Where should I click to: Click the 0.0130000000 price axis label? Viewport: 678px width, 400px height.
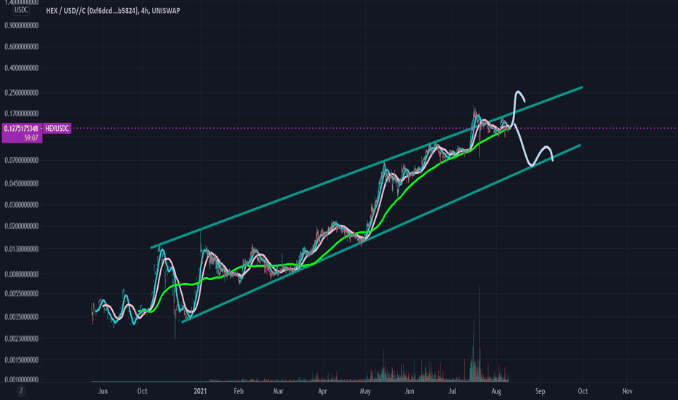click(21, 249)
